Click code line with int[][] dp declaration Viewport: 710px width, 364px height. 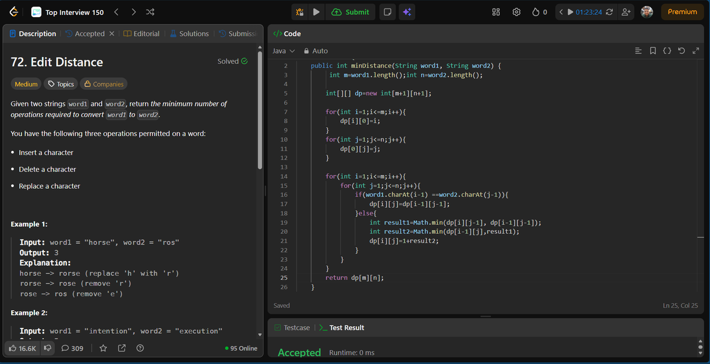click(378, 94)
